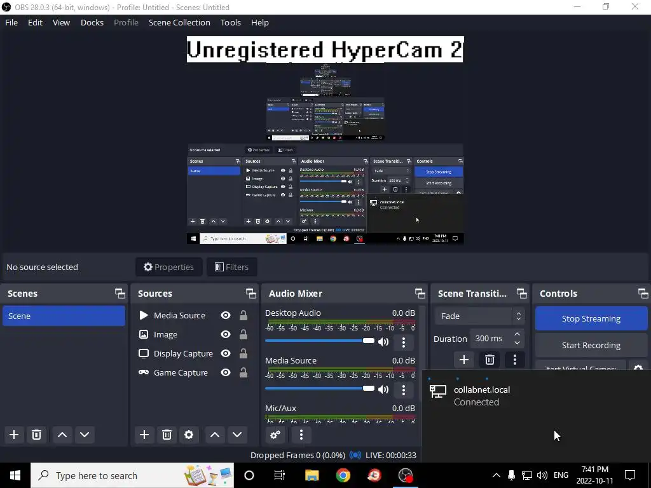Toggle lock on Image source
The image size is (651, 488).
(243, 334)
